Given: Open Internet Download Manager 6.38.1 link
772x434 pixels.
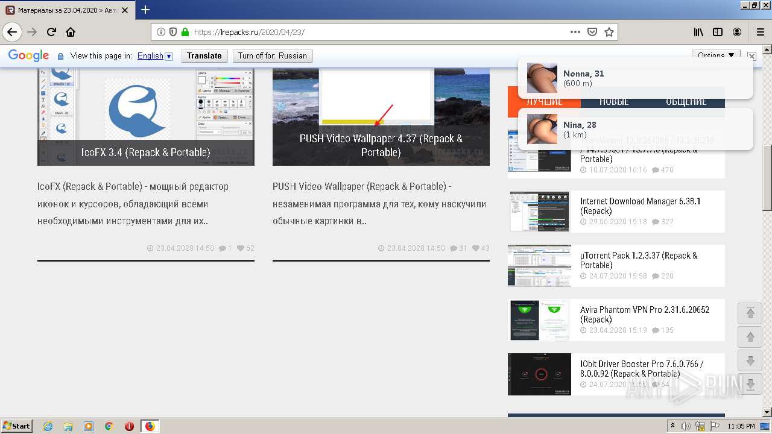Looking at the screenshot, I should point(641,206).
